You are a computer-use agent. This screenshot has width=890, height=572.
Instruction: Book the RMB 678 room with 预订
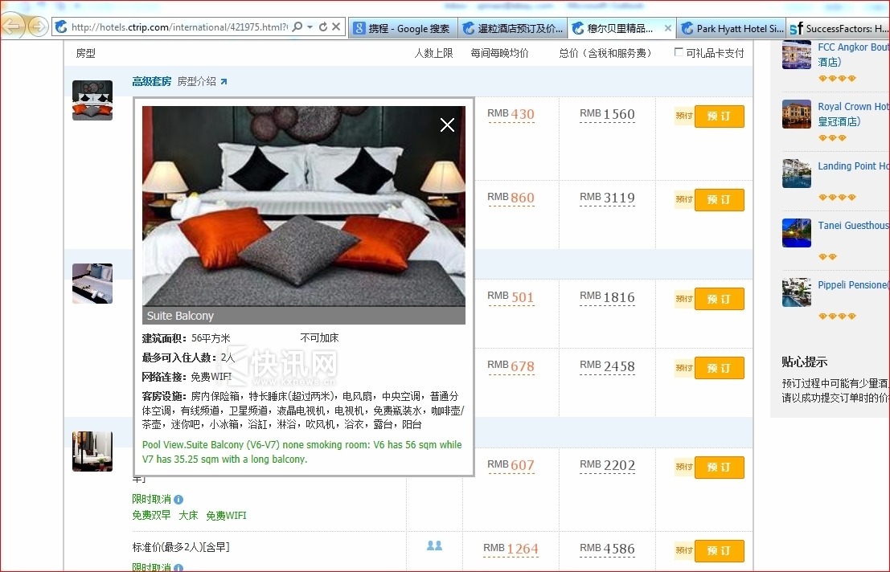coord(719,368)
